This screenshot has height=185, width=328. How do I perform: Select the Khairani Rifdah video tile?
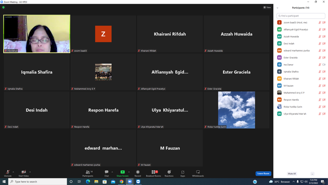[x=170, y=34]
